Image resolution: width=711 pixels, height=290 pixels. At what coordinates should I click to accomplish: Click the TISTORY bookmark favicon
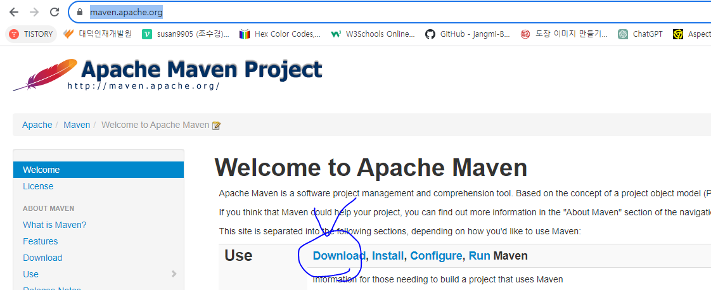[x=14, y=34]
